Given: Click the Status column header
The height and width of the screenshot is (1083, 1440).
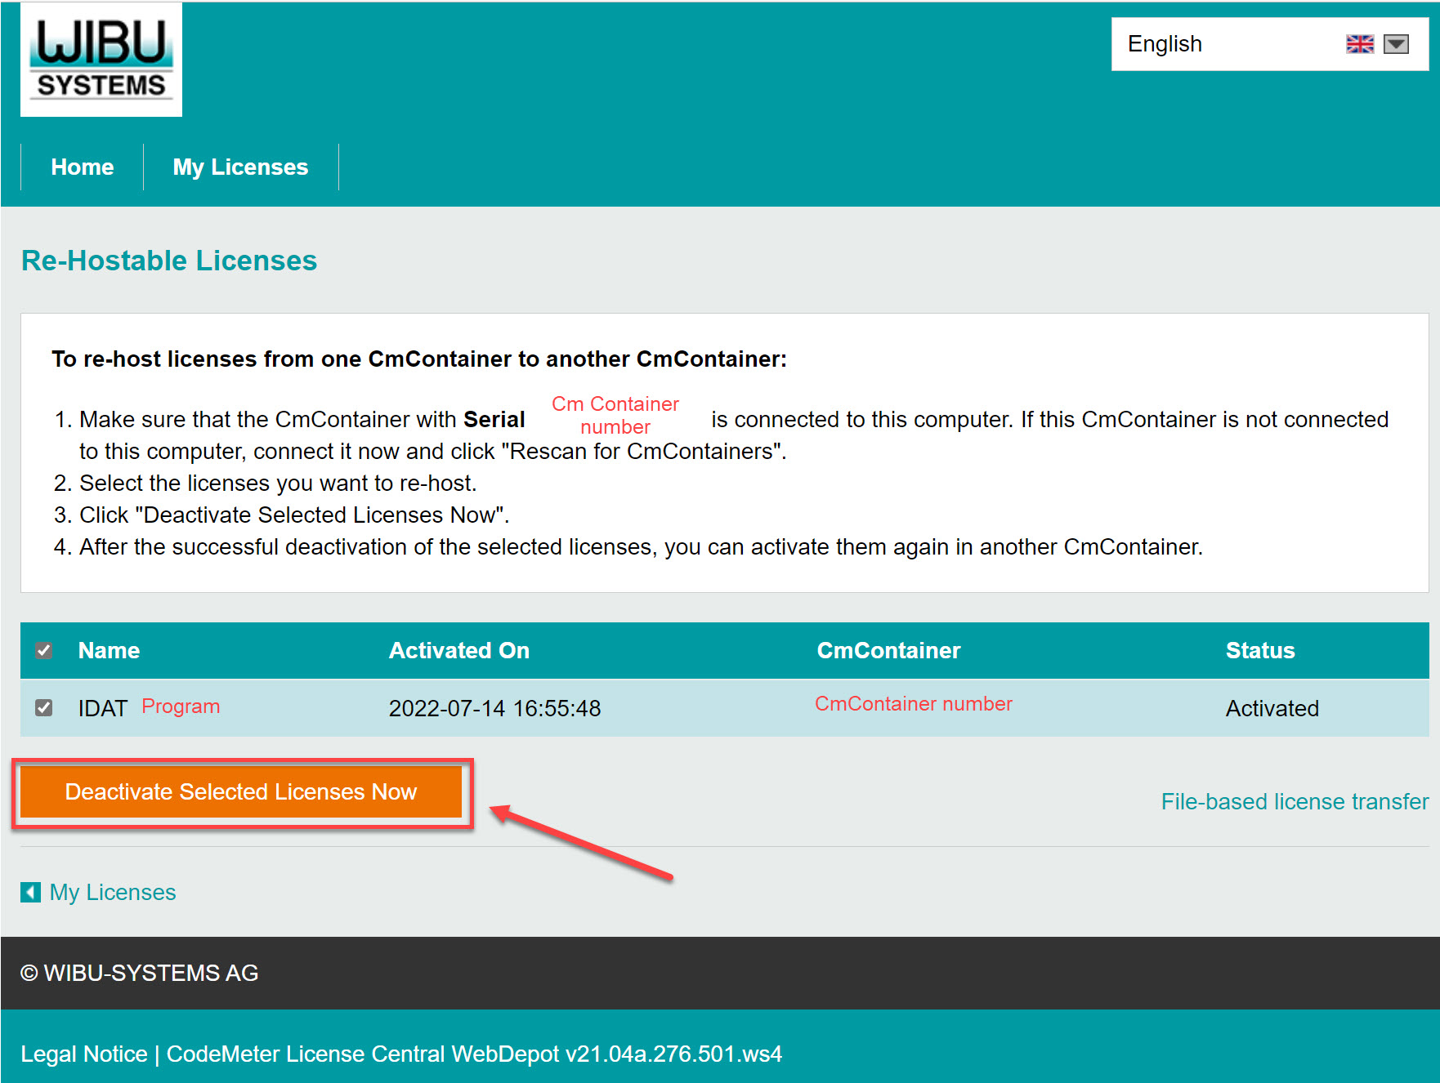Looking at the screenshot, I should coord(1260,650).
